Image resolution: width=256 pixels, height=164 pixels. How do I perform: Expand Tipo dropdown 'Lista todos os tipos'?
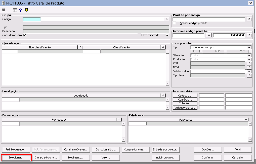coord(249,47)
